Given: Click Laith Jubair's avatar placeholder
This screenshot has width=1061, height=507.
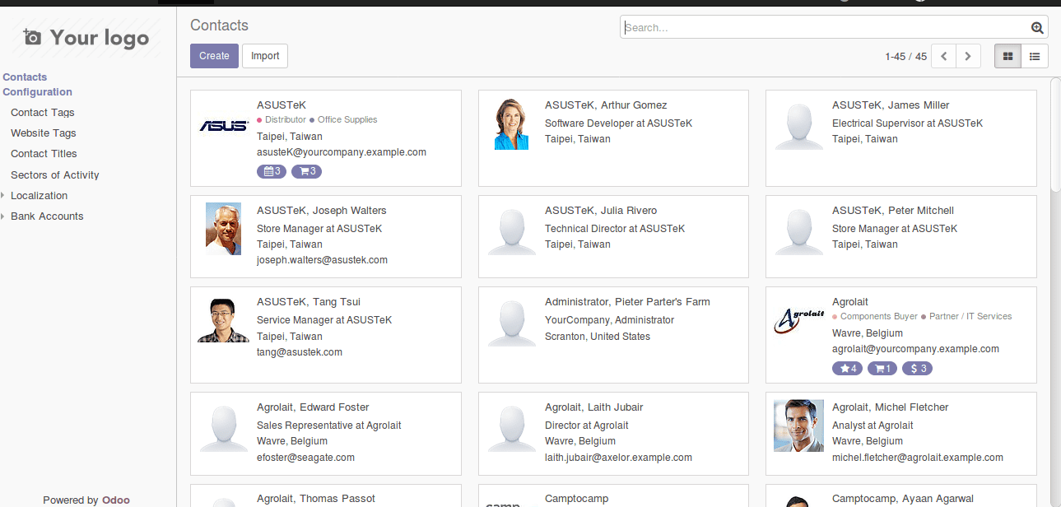Looking at the screenshot, I should click(511, 427).
